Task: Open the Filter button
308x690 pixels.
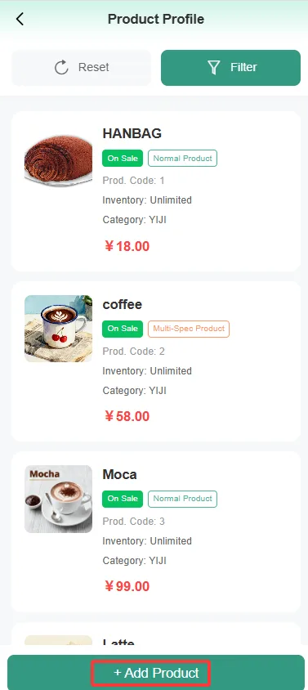Action: (230, 68)
